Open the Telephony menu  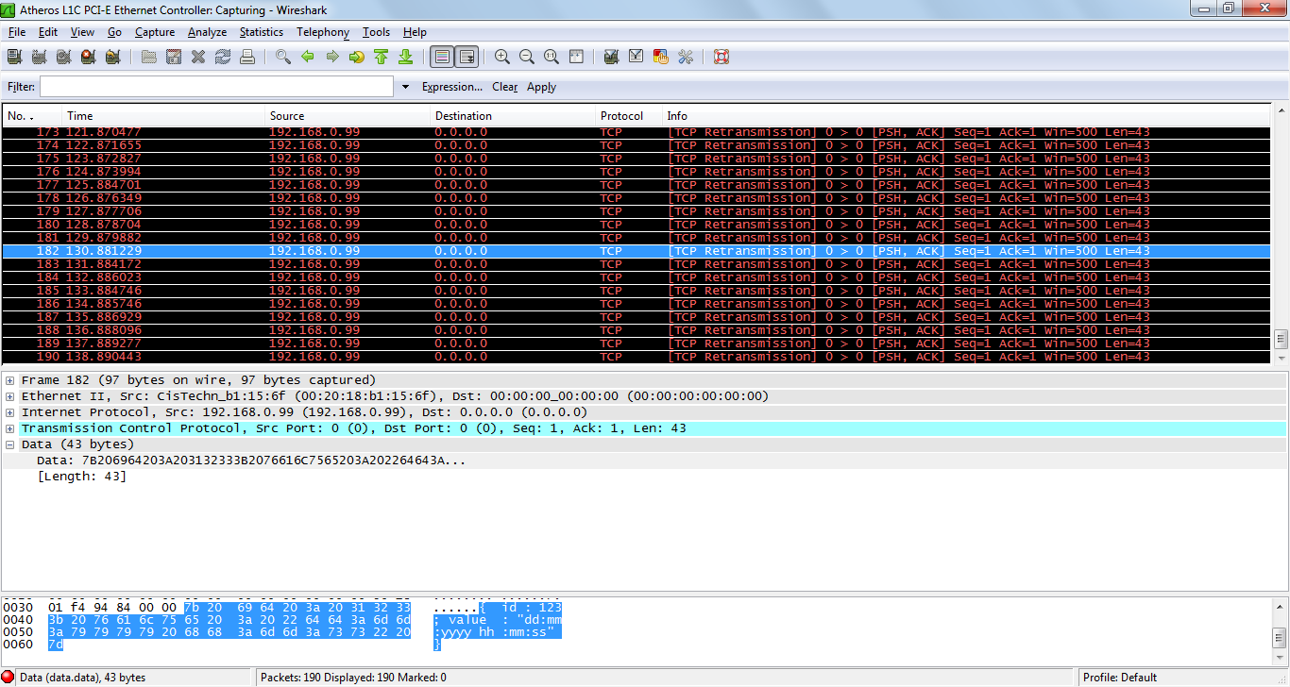click(323, 32)
